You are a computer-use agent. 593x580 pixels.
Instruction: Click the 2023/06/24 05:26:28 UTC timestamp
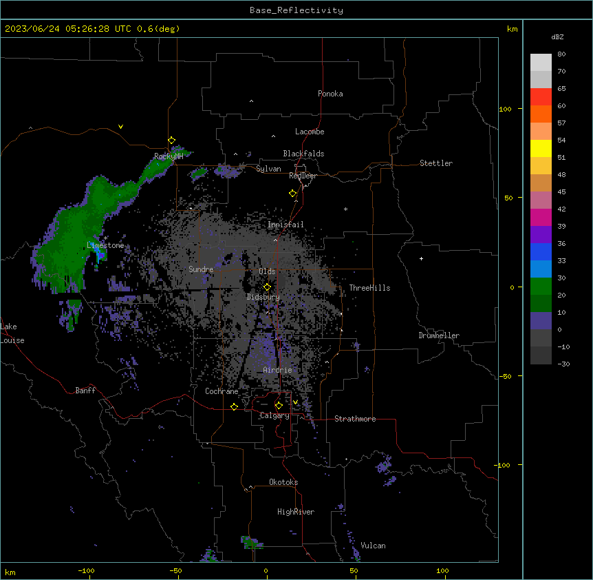pos(69,29)
